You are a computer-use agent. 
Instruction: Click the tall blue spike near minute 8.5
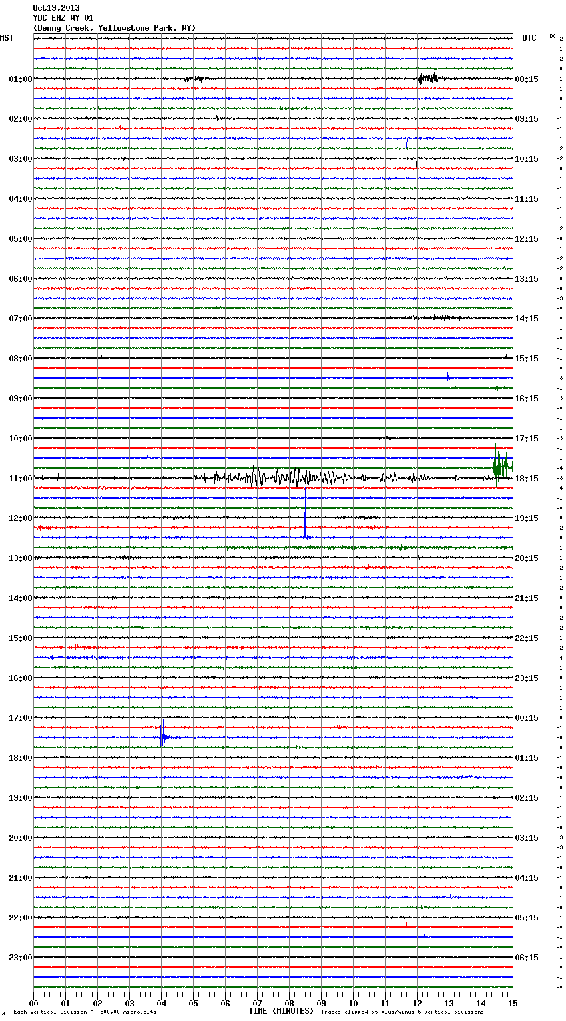(305, 512)
